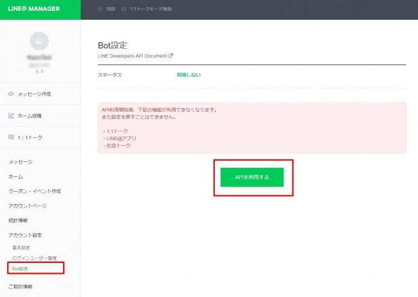Open the LINE Developers API Document link
The height and width of the screenshot is (297, 418).
coord(132,56)
